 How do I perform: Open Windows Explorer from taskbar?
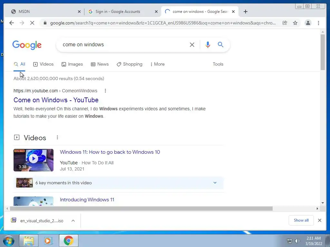point(29,241)
